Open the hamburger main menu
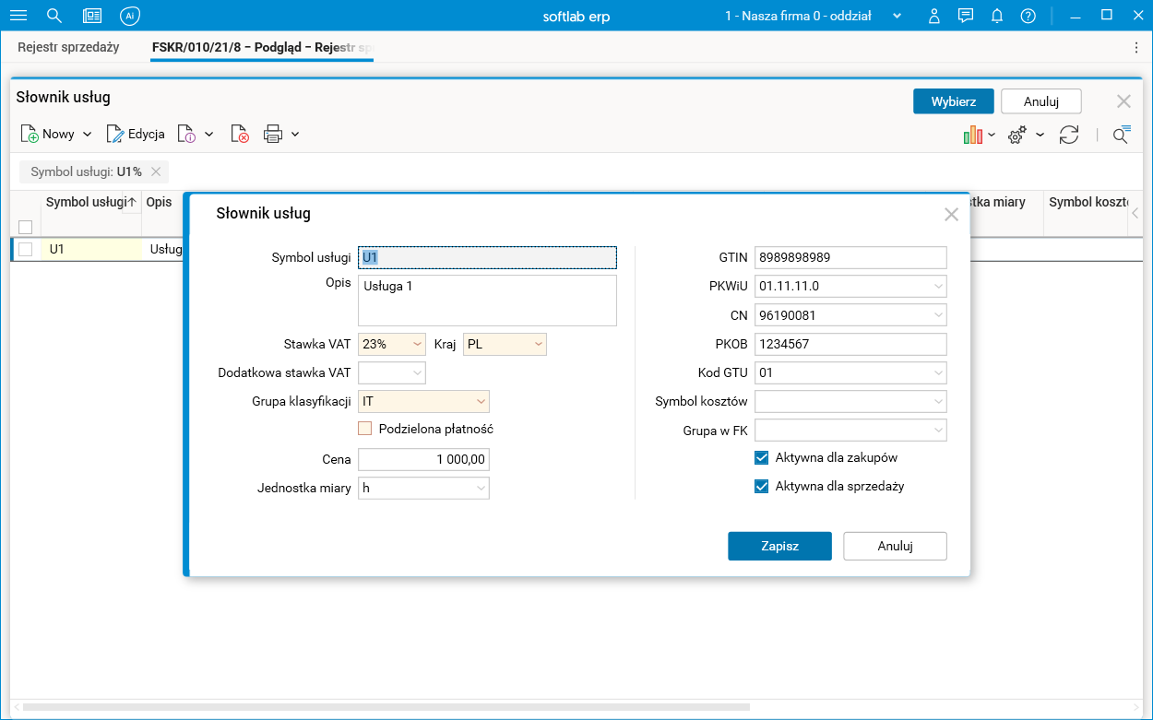1153x720 pixels. 18,16
